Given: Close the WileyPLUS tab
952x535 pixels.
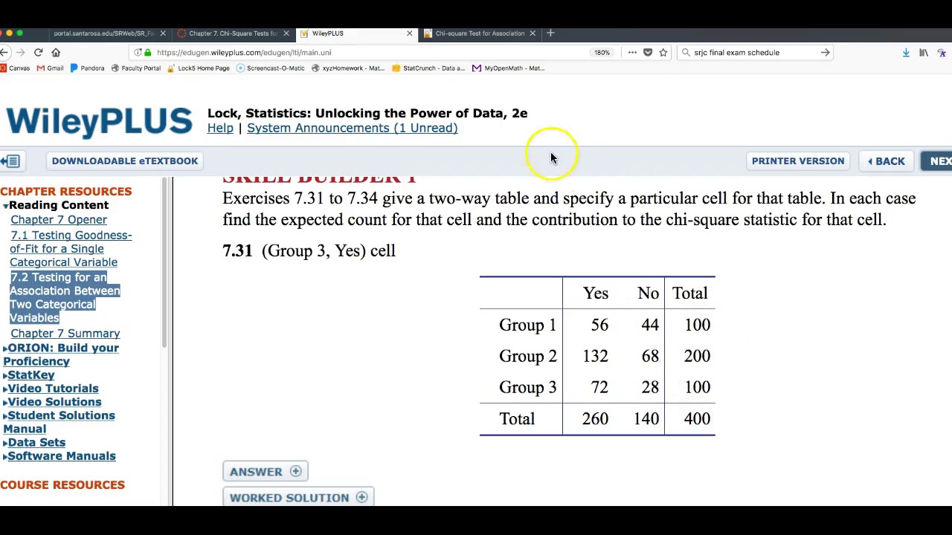Looking at the screenshot, I should coord(409,33).
